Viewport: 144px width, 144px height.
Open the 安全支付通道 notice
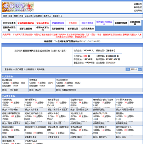pos(9,23)
